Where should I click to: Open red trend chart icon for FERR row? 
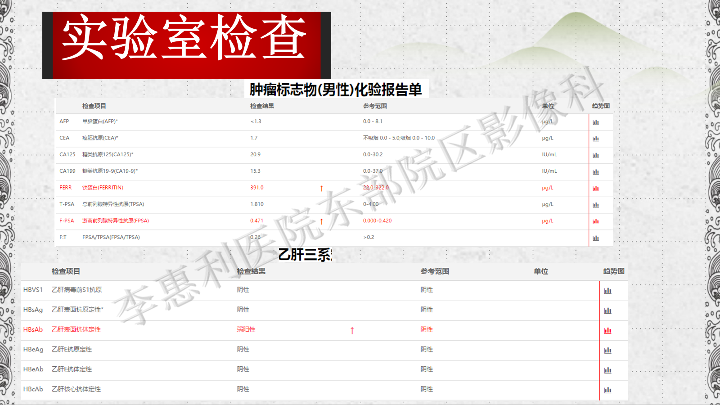pyautogui.click(x=596, y=189)
